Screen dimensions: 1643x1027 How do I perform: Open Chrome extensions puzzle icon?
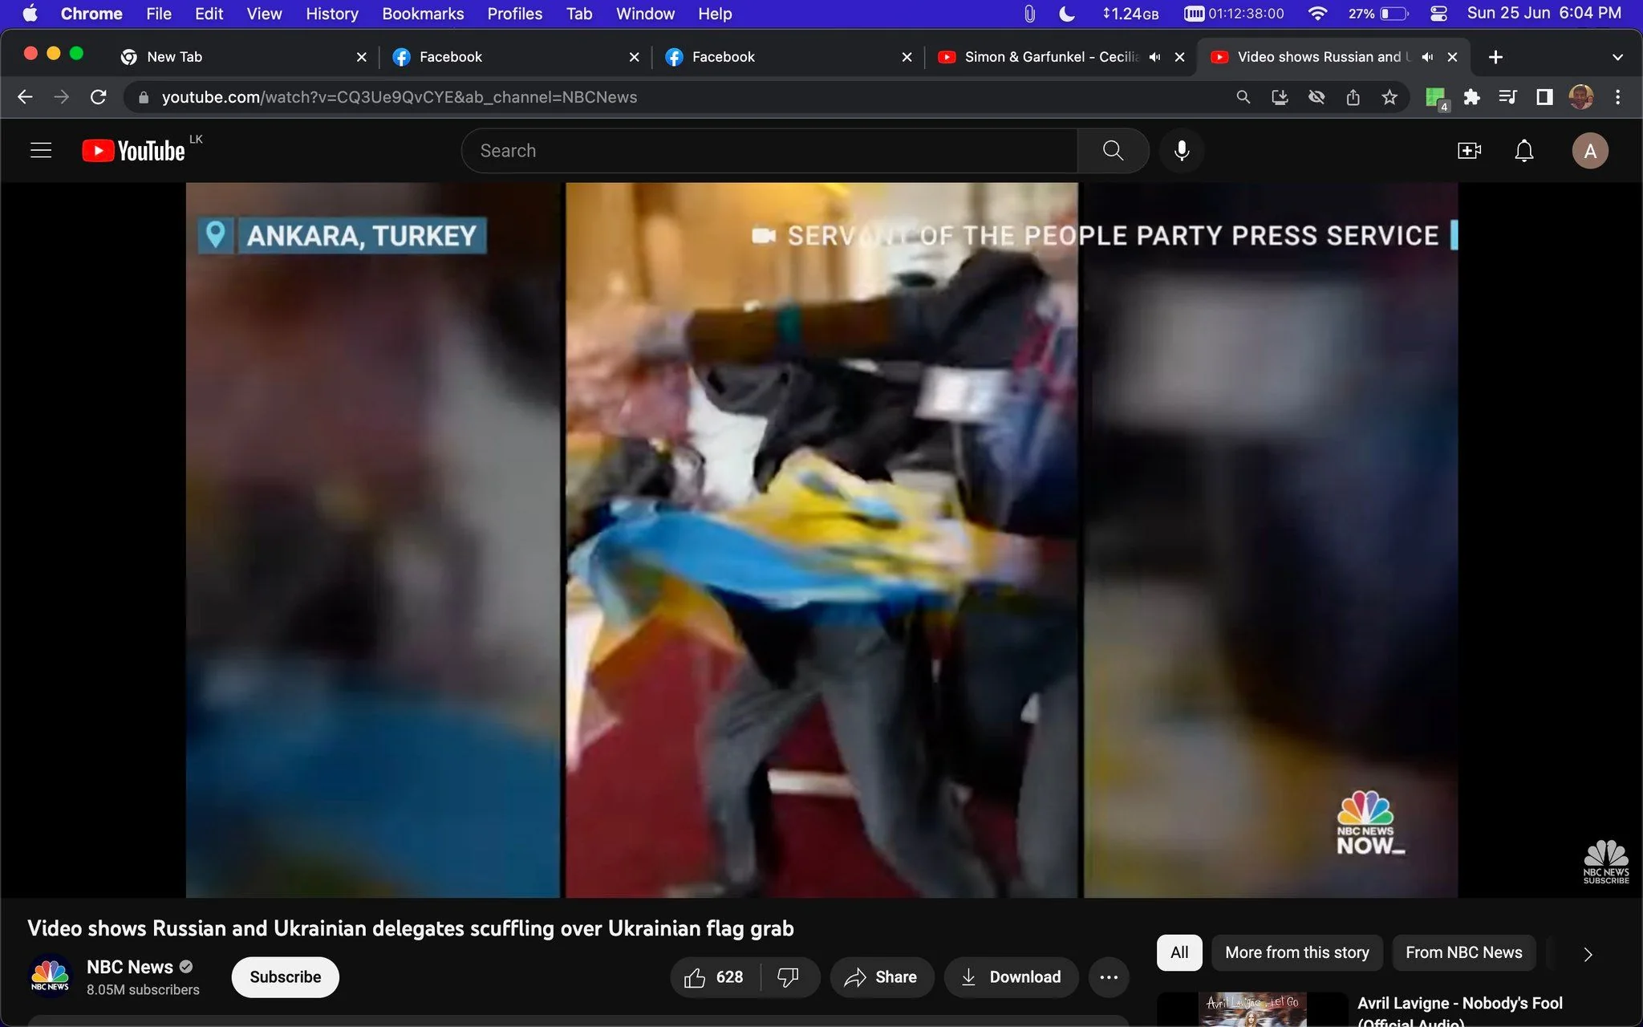pyautogui.click(x=1471, y=97)
